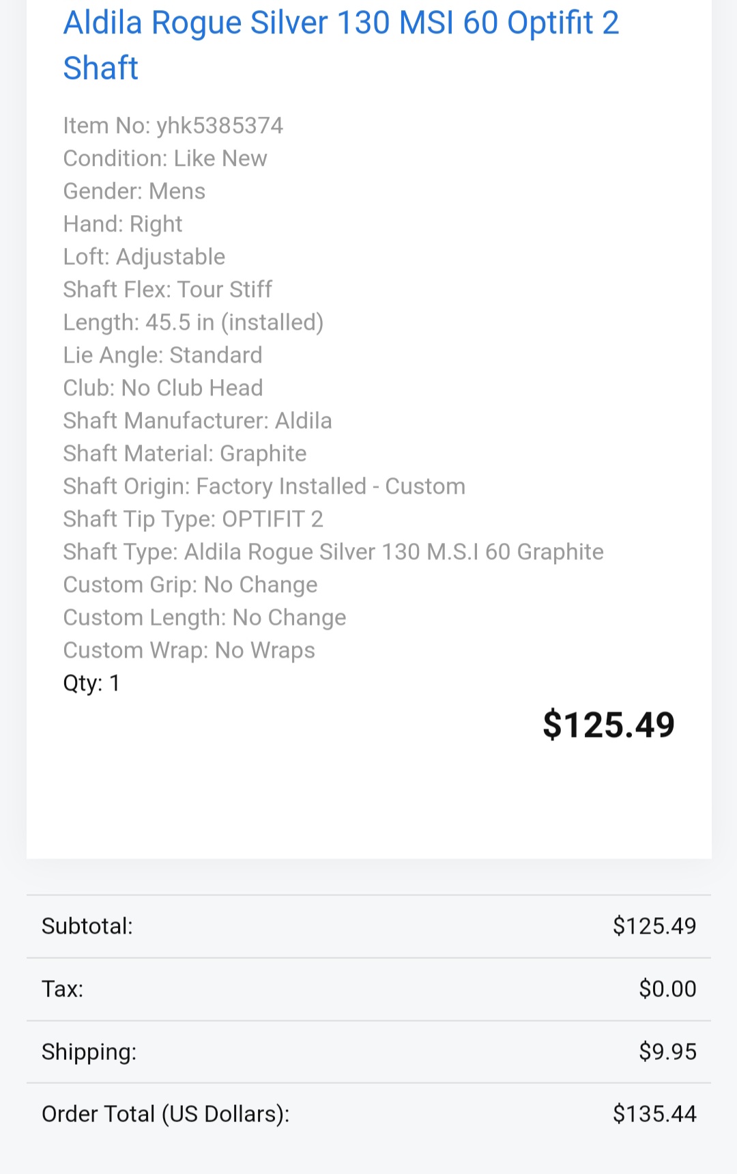
Task: Click the Loft: Adjustable detail
Action: click(144, 257)
